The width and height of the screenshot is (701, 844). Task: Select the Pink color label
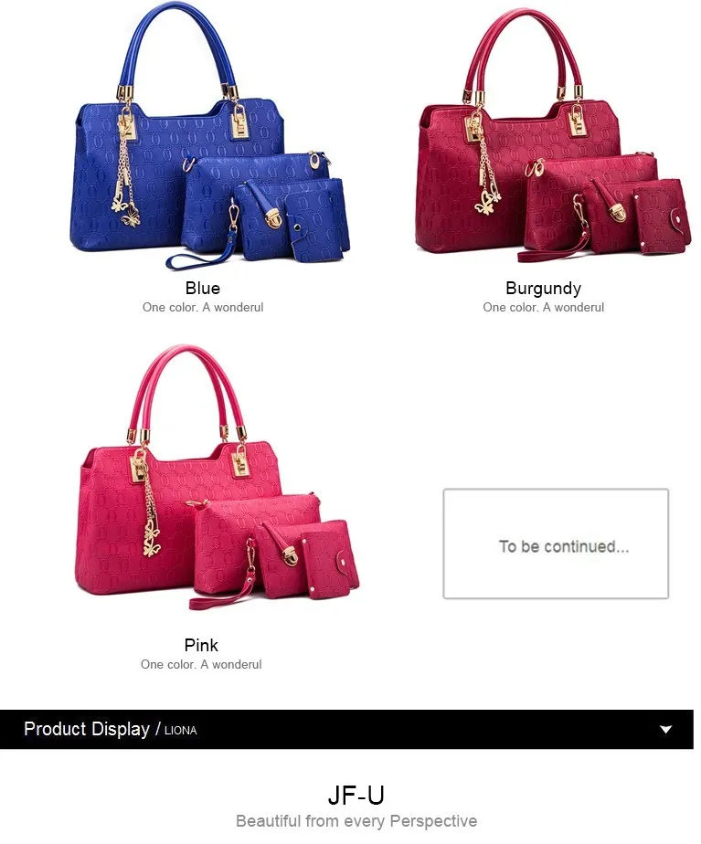click(201, 645)
